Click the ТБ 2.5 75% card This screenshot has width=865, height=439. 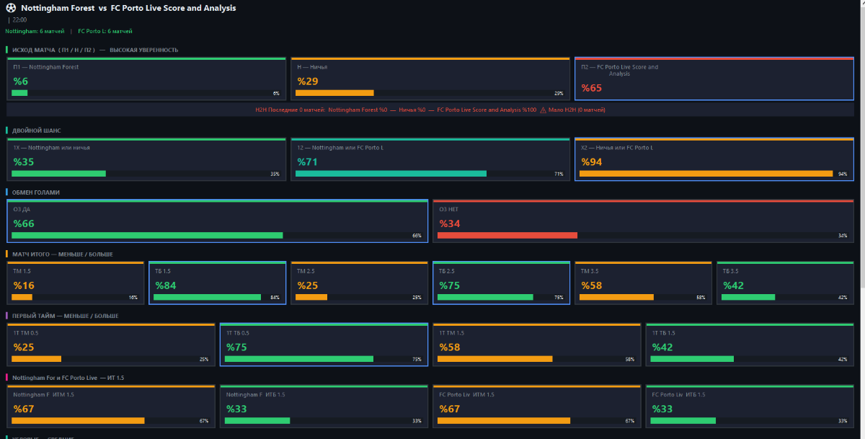click(x=501, y=283)
